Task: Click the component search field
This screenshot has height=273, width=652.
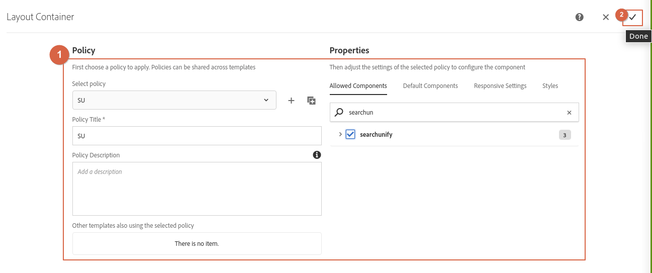Action: point(452,113)
